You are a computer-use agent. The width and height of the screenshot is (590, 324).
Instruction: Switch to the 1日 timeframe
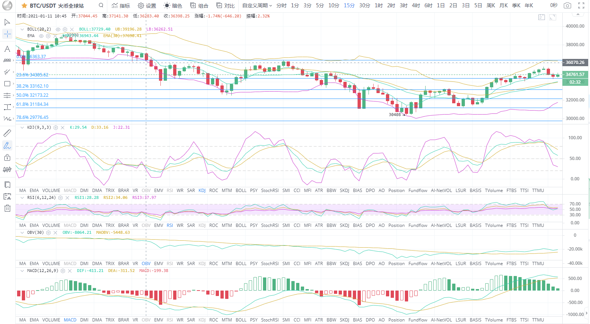[440, 5]
